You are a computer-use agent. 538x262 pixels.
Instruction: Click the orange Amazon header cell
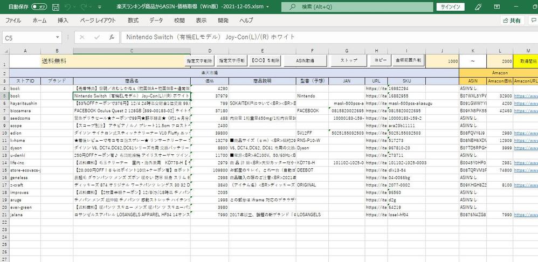coord(498,73)
